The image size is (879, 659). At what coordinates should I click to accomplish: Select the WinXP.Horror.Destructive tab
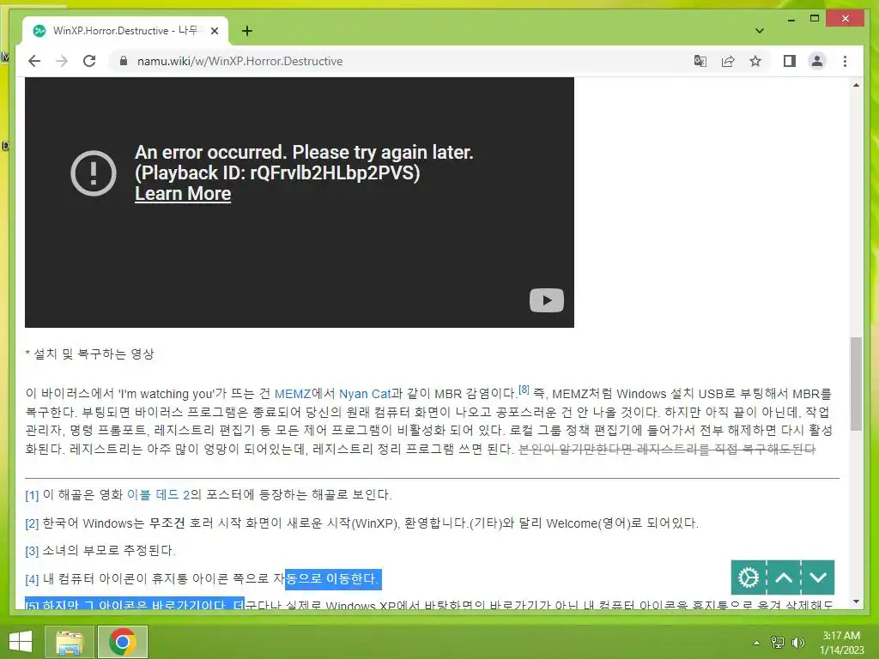pos(125,31)
